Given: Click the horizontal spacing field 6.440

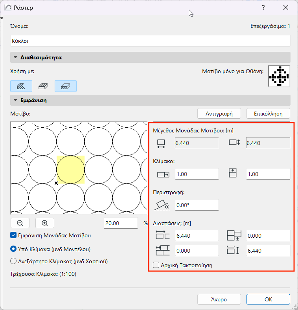Looking at the screenshot, I should (197, 236).
